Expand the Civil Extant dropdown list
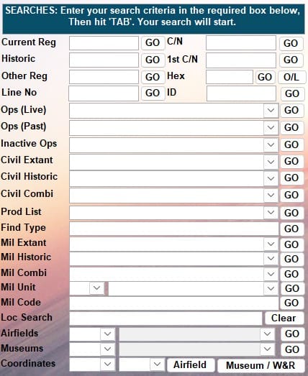This screenshot has width=308, height=376. (271, 162)
